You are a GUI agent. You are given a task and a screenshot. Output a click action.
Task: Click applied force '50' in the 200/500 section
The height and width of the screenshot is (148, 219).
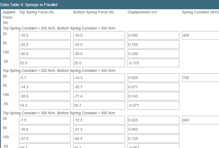pyautogui.click(x=5, y=86)
